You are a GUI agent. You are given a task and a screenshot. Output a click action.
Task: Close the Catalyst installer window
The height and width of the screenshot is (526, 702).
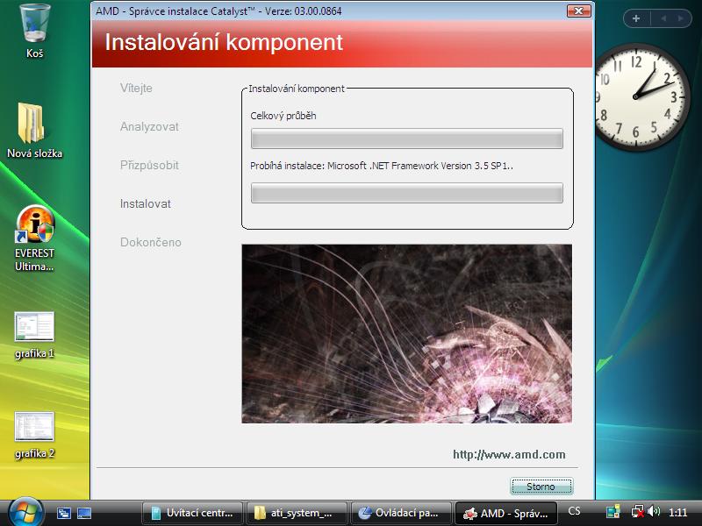[579, 11]
